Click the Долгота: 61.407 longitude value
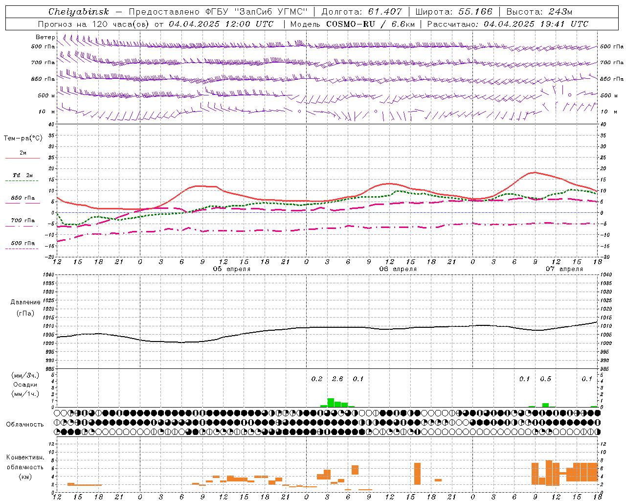Image resolution: width=626 pixels, height=501 pixels. (361, 12)
